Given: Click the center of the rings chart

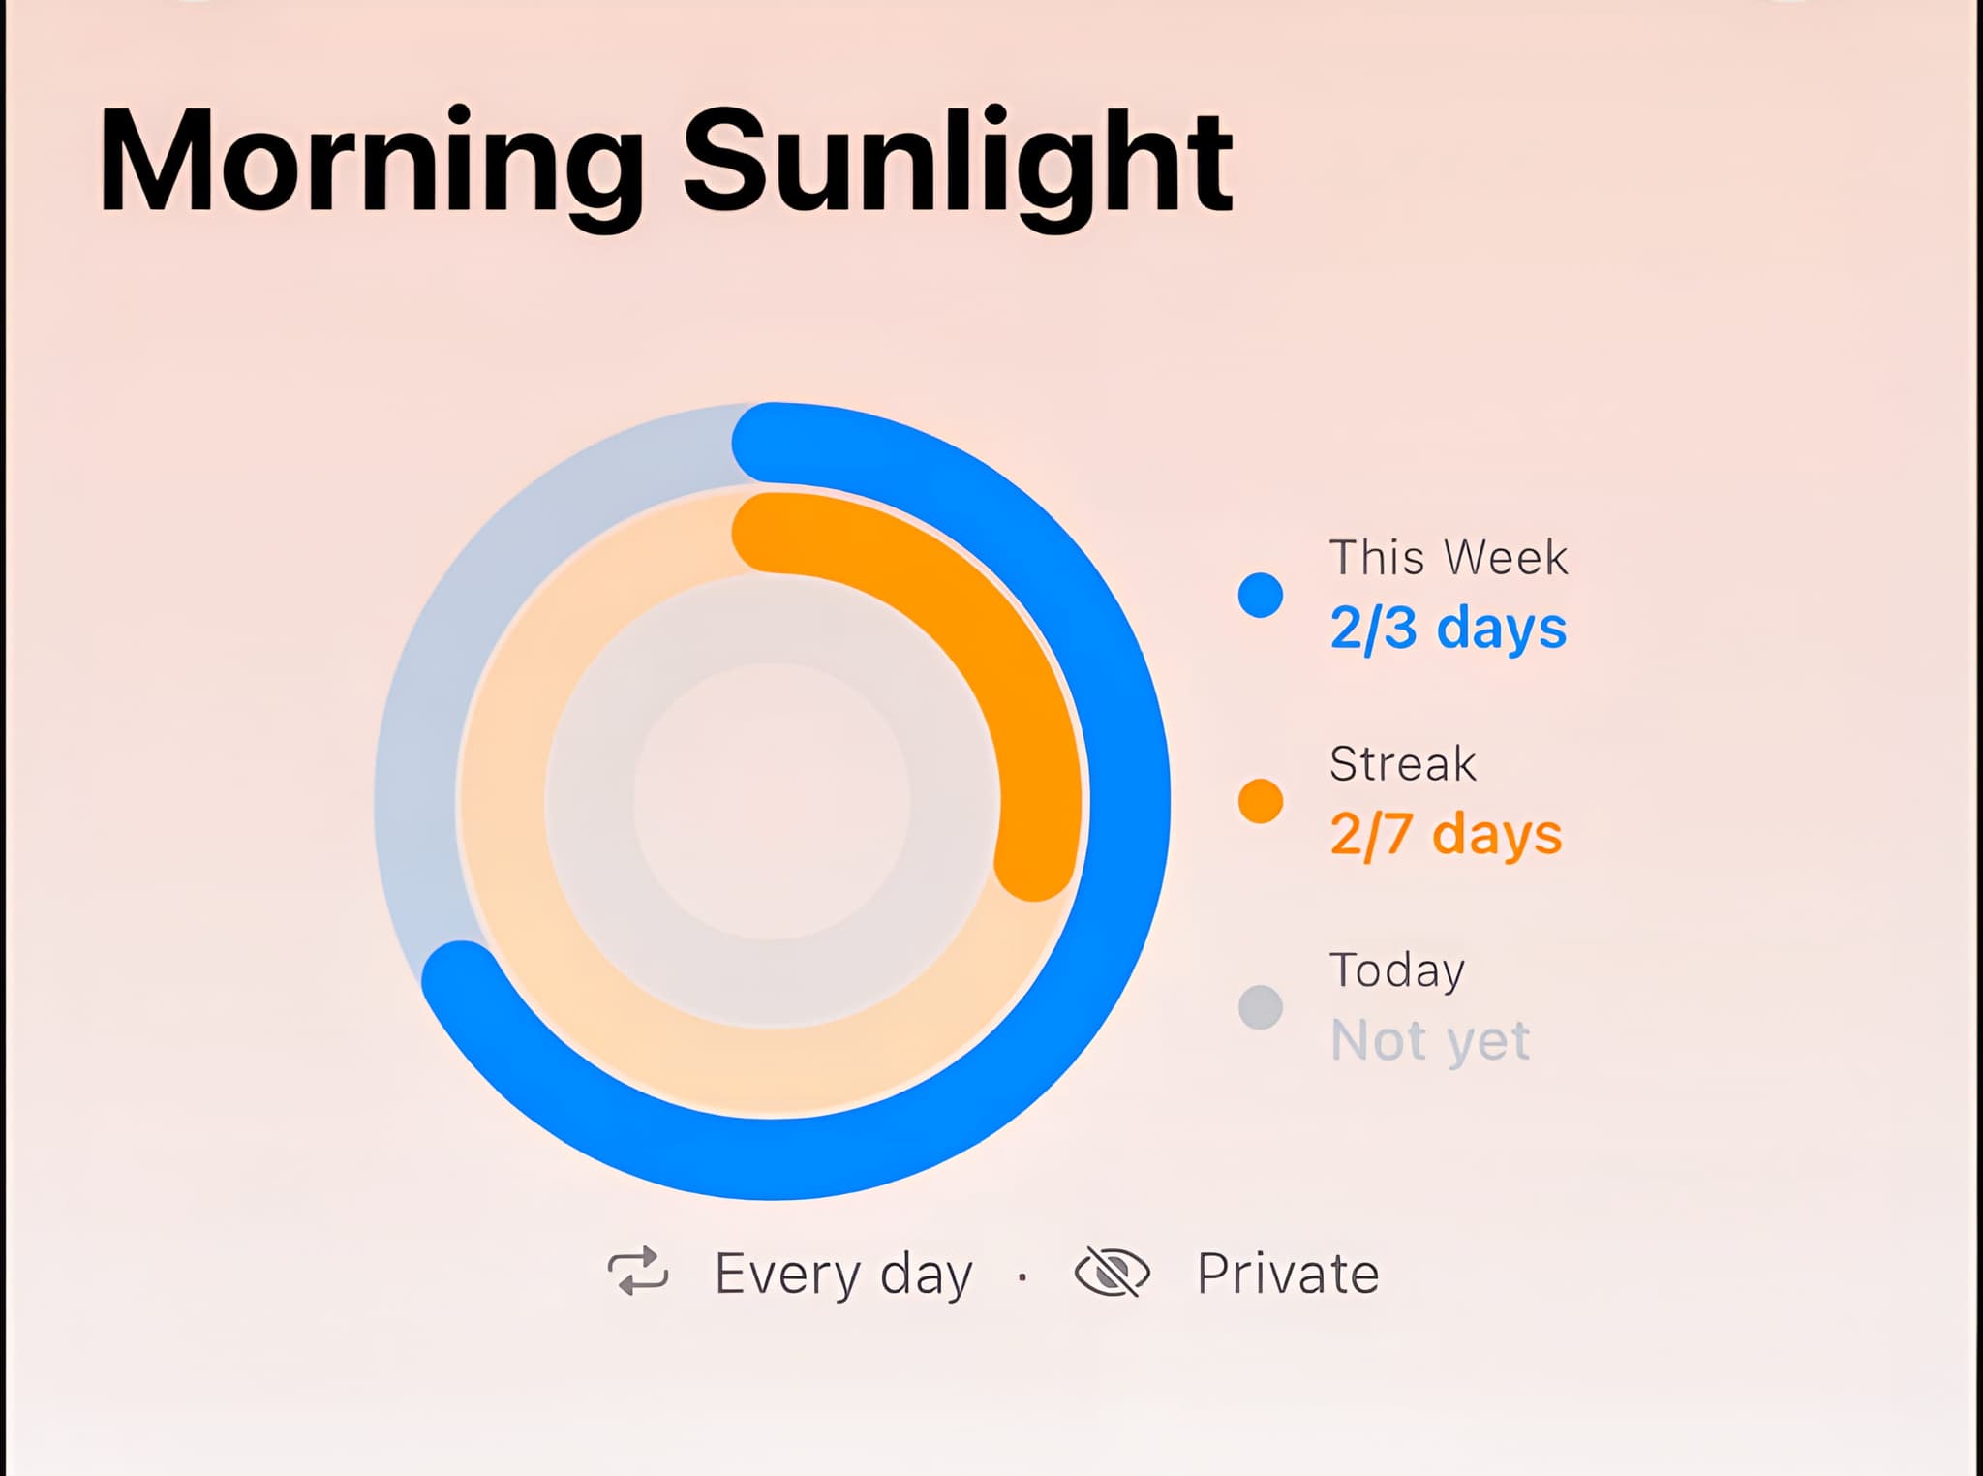Looking at the screenshot, I should click(x=773, y=801).
